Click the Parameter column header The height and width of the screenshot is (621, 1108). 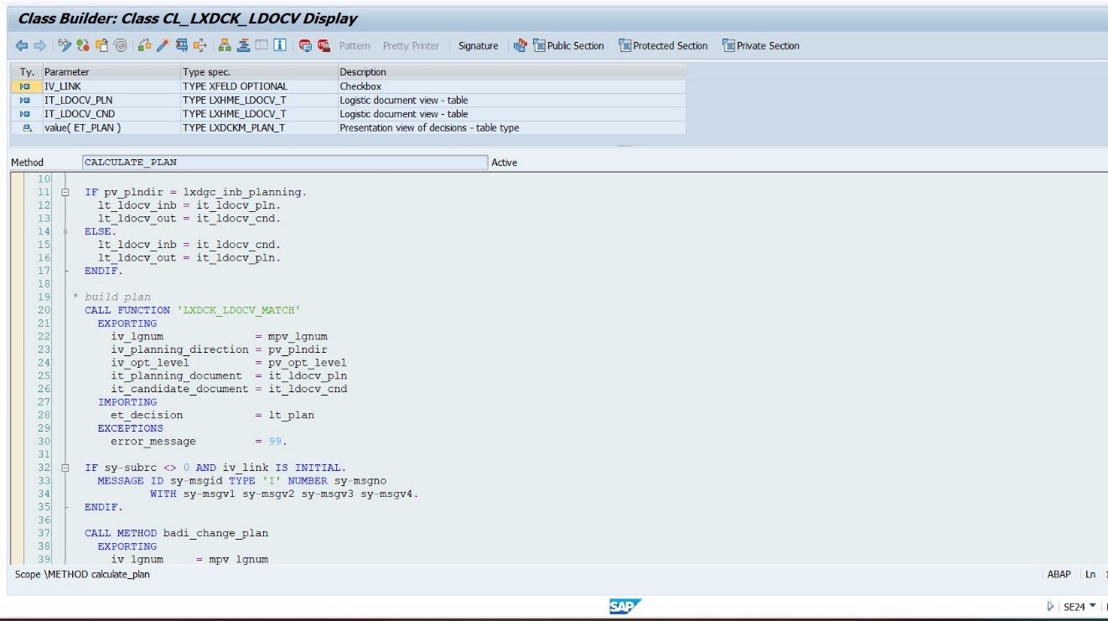coord(111,72)
